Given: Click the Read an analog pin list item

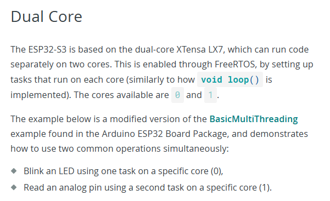Looking at the screenshot, I should coord(148,187).
